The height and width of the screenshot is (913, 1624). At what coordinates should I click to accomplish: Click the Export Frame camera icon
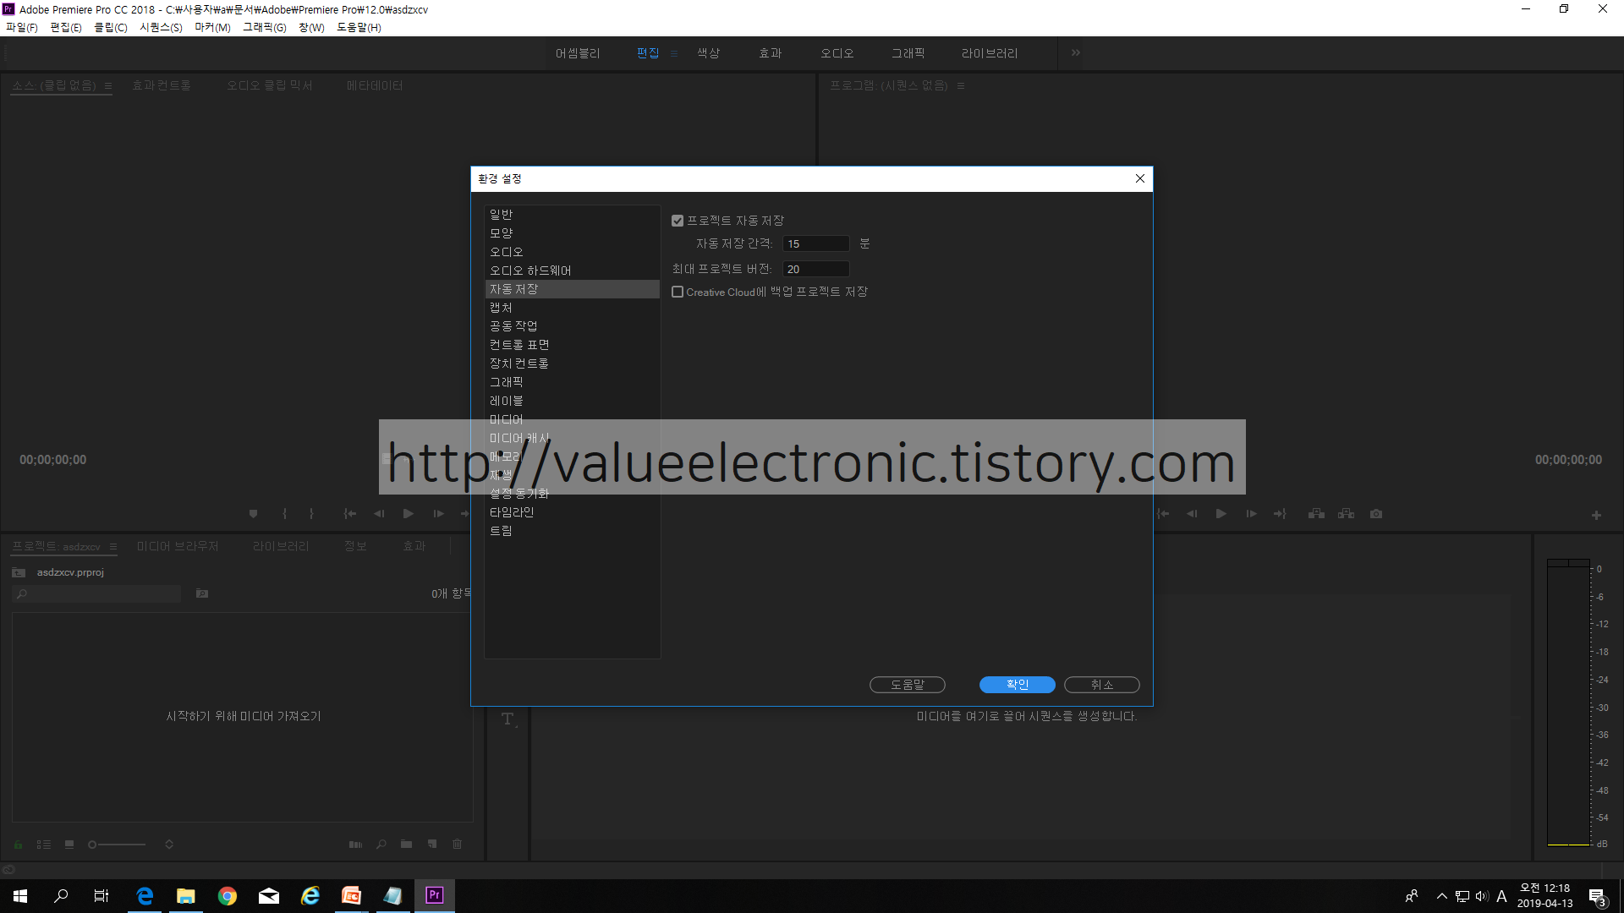(1376, 514)
